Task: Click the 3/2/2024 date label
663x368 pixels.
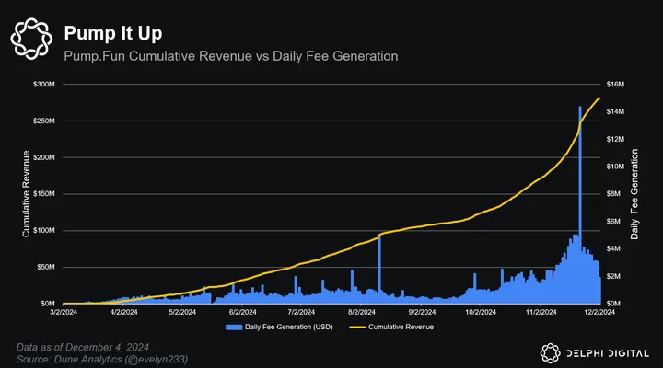Action: click(64, 312)
